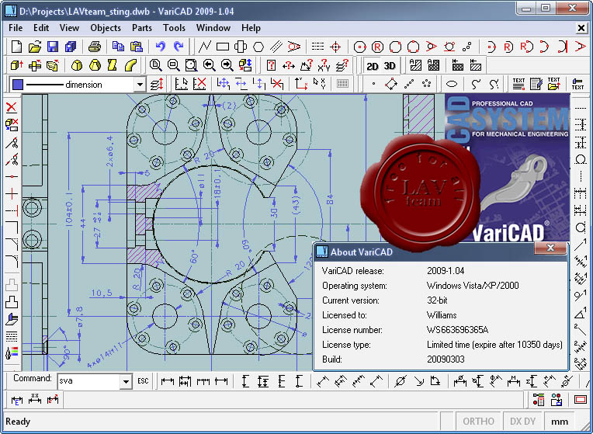This screenshot has width=593, height=434.
Task: Click the vertical dimension icon
Action: point(245,381)
